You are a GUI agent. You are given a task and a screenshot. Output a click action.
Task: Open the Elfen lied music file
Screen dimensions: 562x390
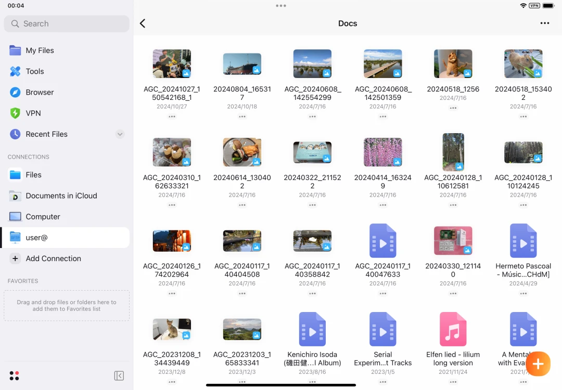453,329
